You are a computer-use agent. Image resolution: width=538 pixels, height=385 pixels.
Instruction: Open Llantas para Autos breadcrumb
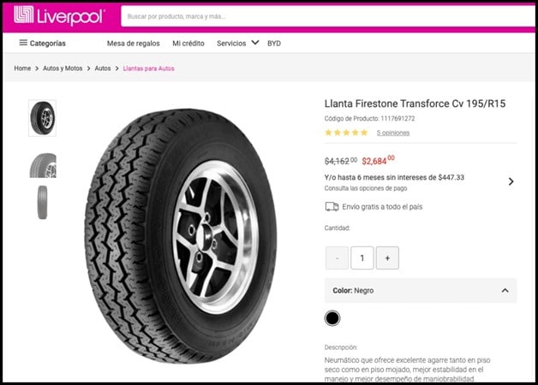click(x=149, y=68)
